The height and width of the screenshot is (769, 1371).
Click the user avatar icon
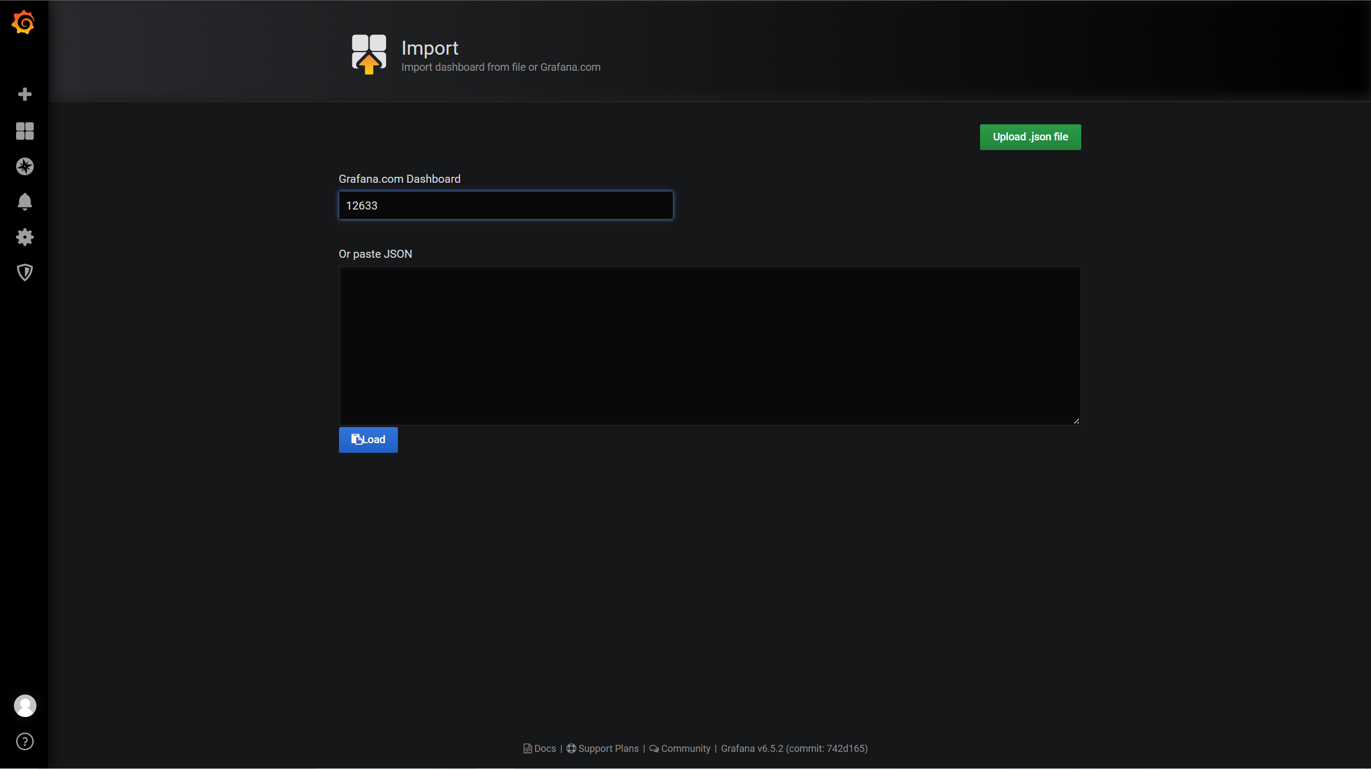tap(25, 706)
